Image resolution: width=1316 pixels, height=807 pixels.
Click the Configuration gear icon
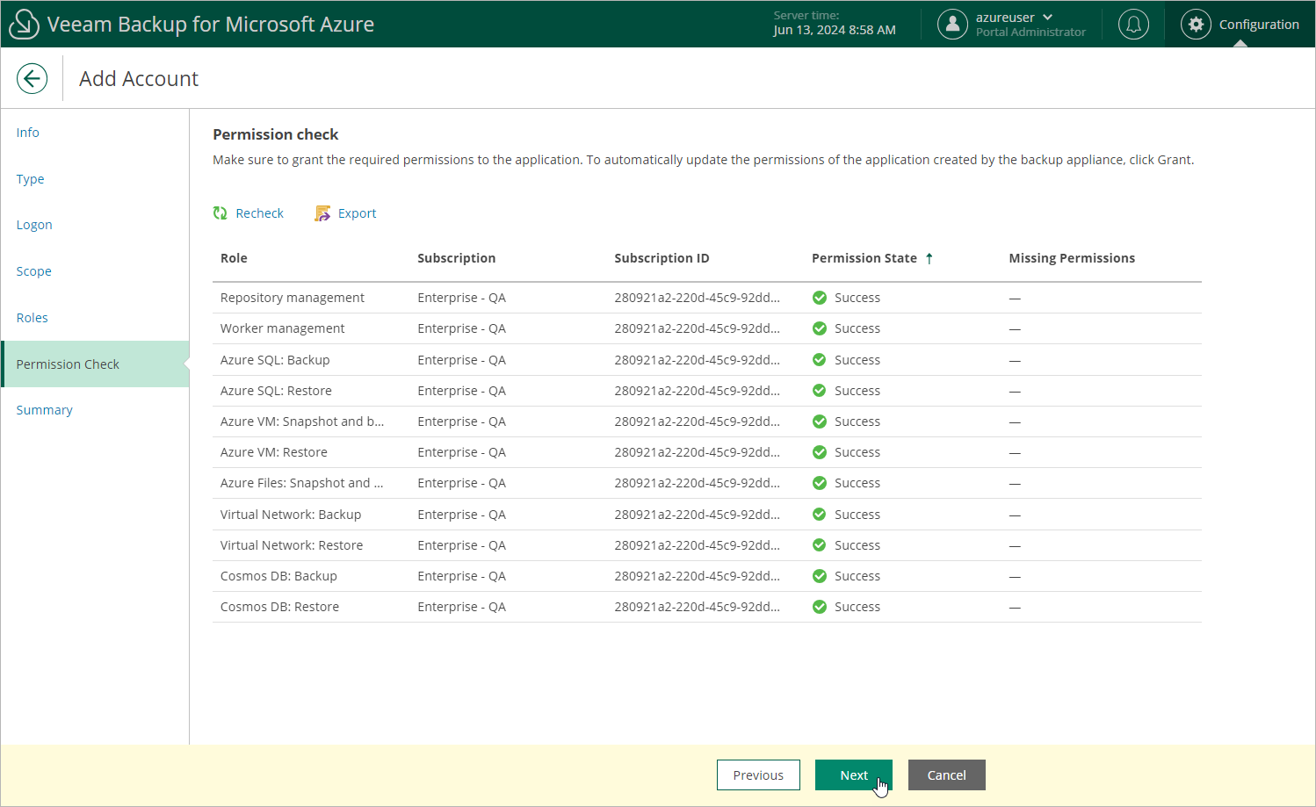tap(1196, 25)
